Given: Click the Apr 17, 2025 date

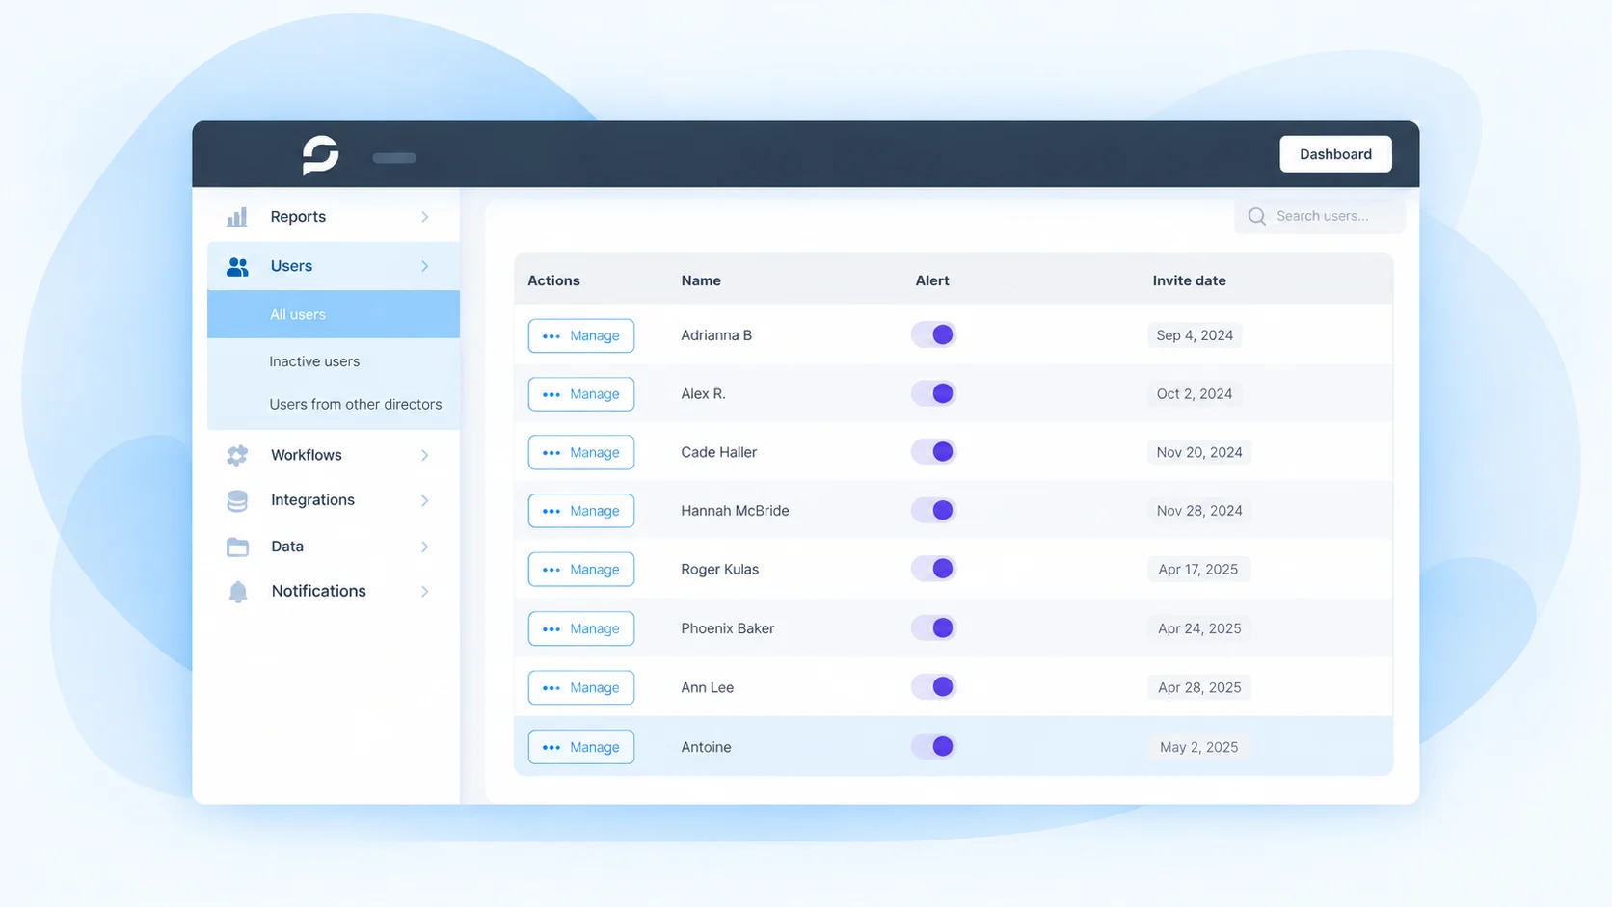Looking at the screenshot, I should point(1198,570).
